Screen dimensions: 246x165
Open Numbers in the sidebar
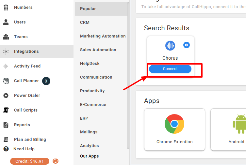[x=23, y=7]
